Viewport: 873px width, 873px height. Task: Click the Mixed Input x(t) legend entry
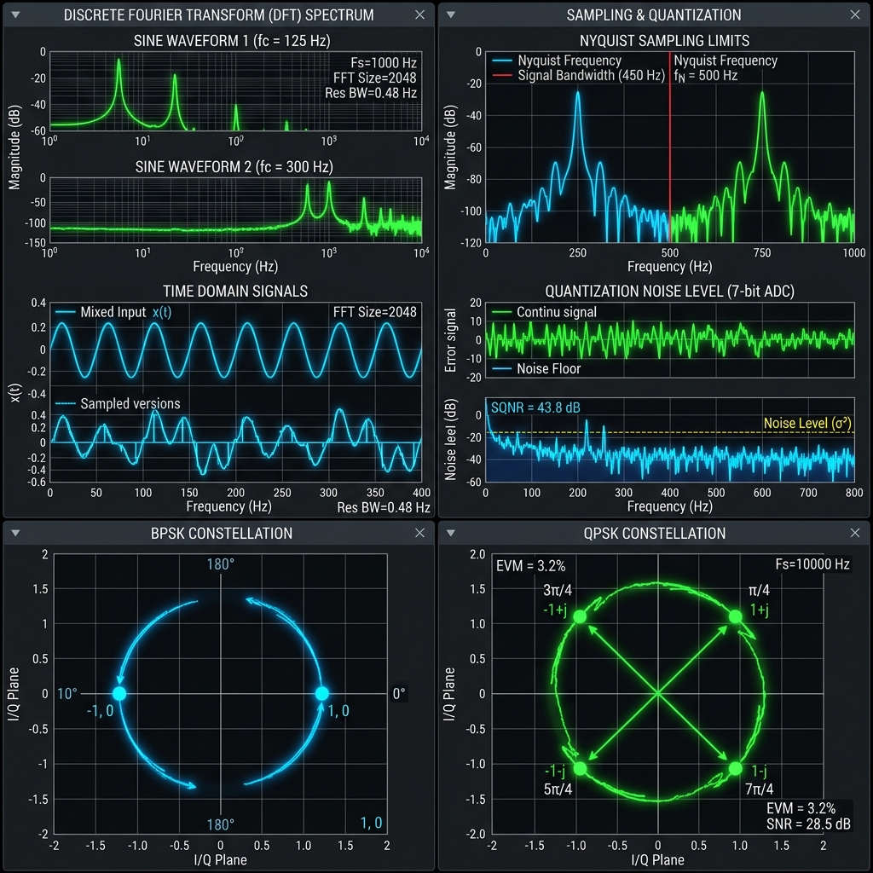[x=113, y=312]
